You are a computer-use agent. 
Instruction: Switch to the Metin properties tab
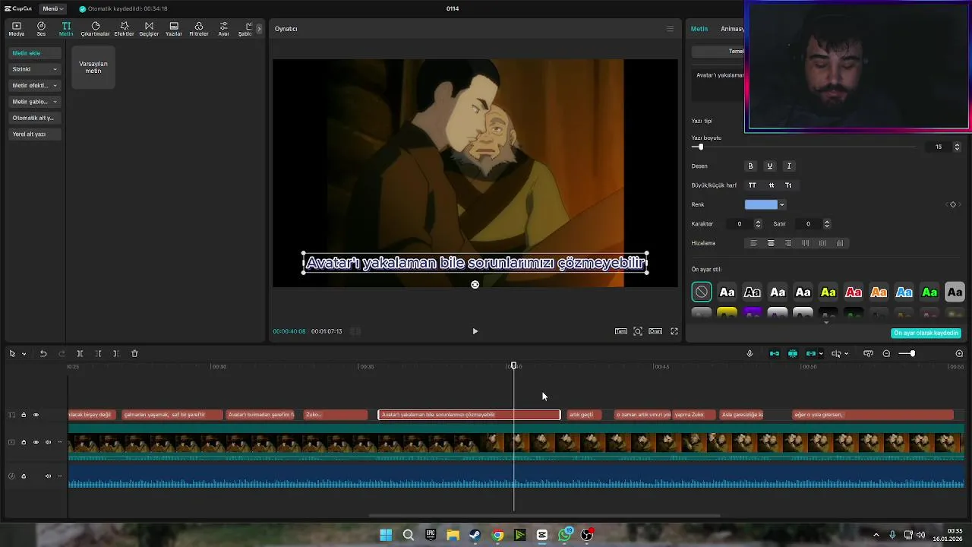coord(699,29)
